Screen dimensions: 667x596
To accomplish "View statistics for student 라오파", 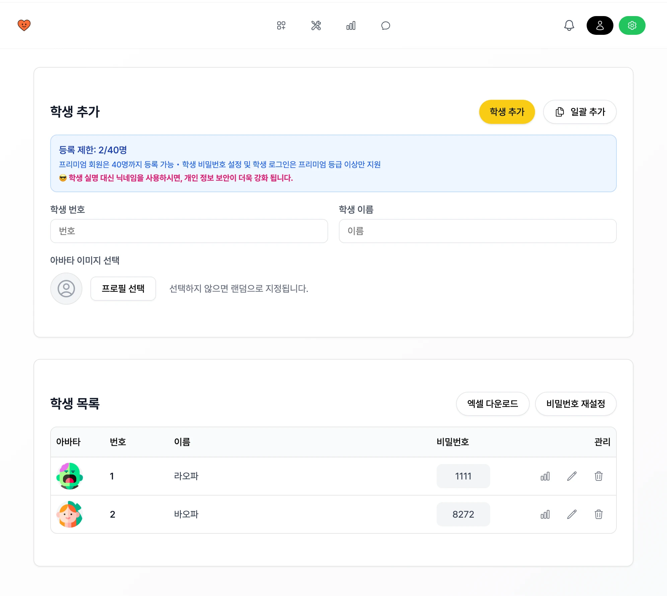I will click(545, 476).
